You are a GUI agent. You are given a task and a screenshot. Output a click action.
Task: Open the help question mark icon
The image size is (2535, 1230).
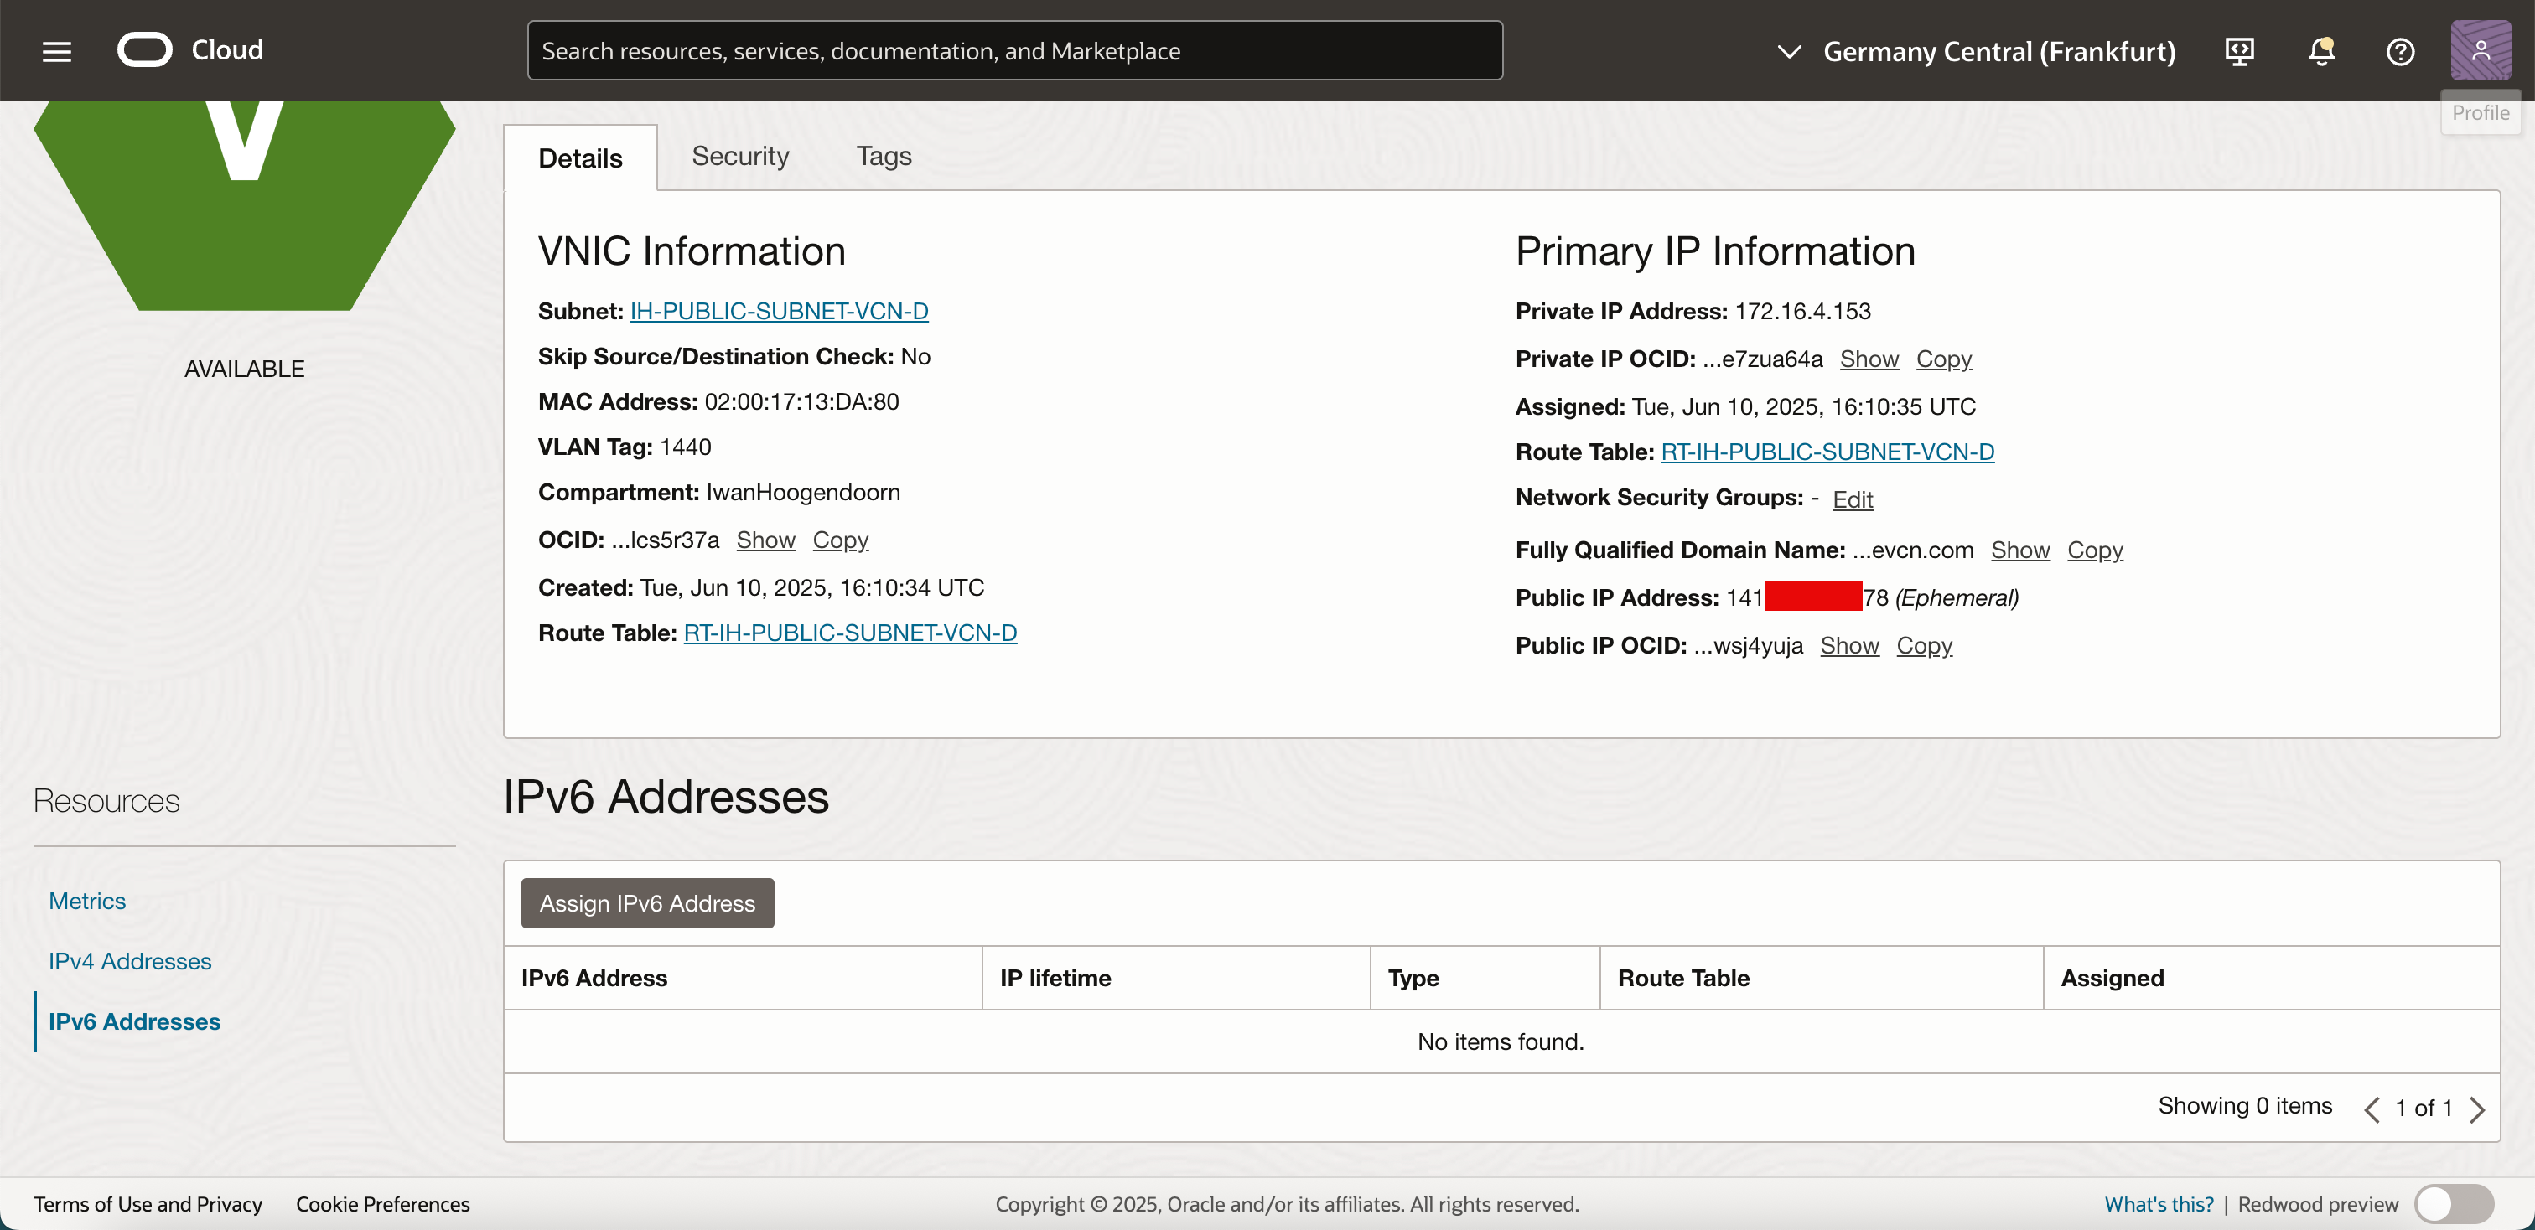2400,51
